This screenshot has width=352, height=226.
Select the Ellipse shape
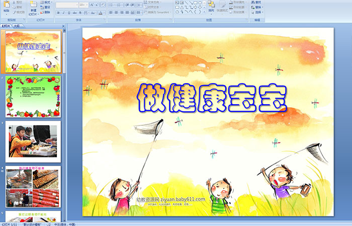click(x=200, y=3)
